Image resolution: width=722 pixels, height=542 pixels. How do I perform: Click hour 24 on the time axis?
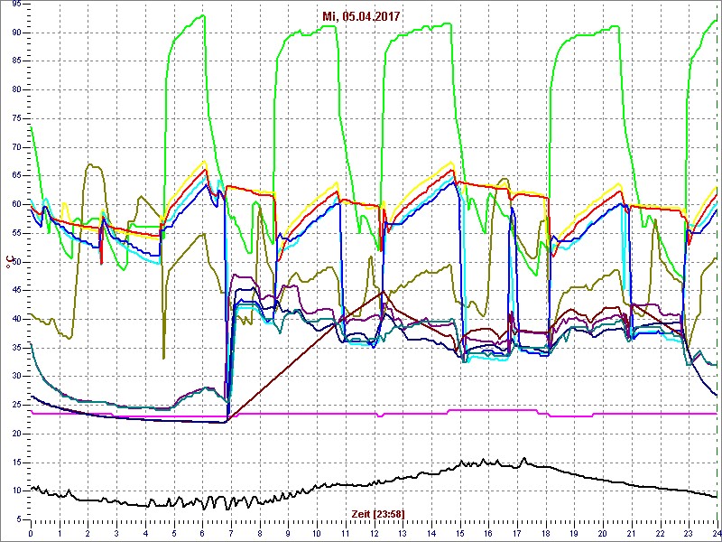point(716,531)
